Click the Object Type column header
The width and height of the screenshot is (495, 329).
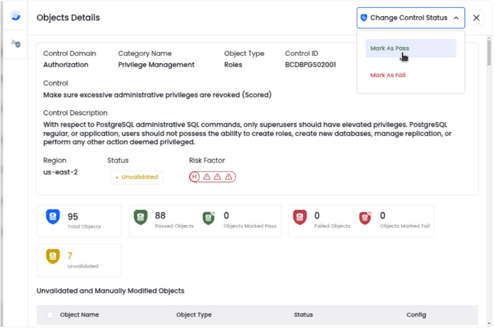pos(194,315)
